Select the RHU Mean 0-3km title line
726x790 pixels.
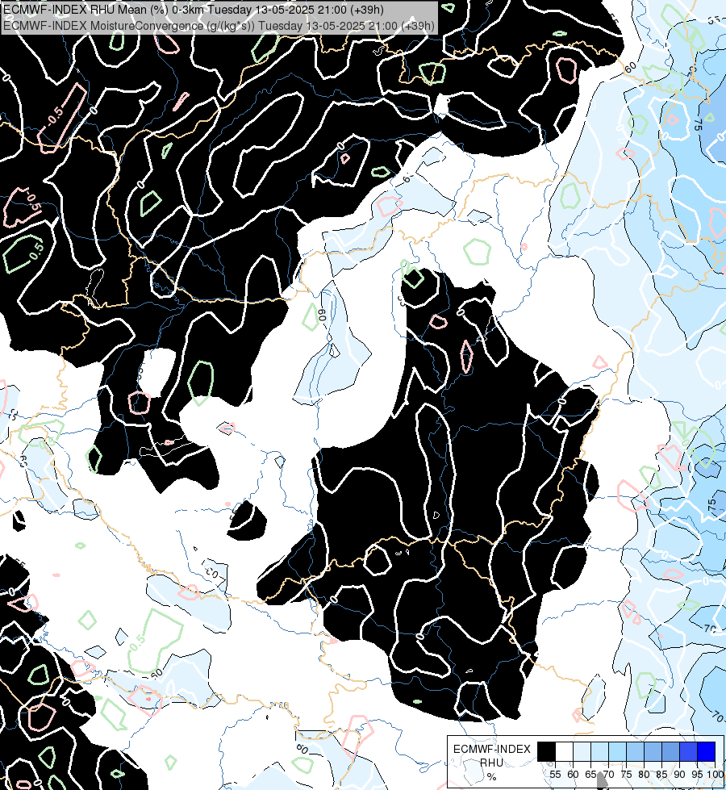click(194, 10)
